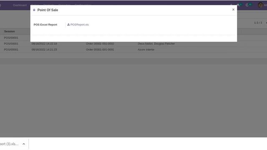Select the first POS/00001 session row
Viewport: 267px width, 150px height.
tap(11, 38)
